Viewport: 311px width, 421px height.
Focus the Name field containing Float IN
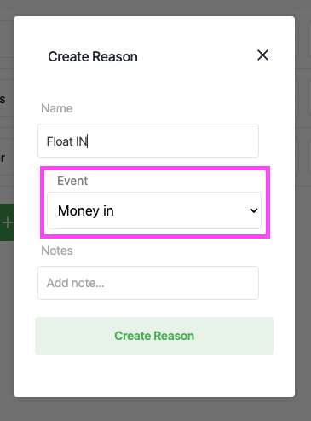[x=148, y=141]
